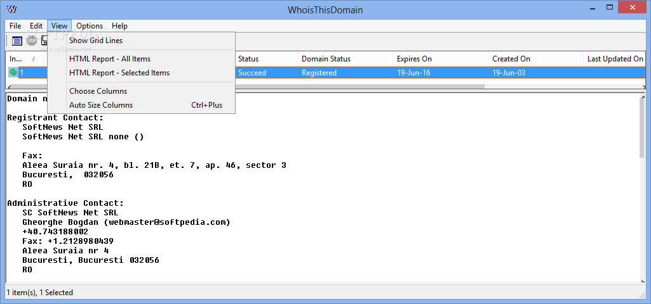Click the green status icon in row 1

(13, 72)
